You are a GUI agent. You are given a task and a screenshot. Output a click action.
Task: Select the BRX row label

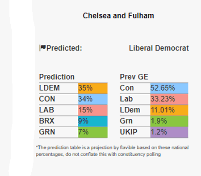[46, 121]
